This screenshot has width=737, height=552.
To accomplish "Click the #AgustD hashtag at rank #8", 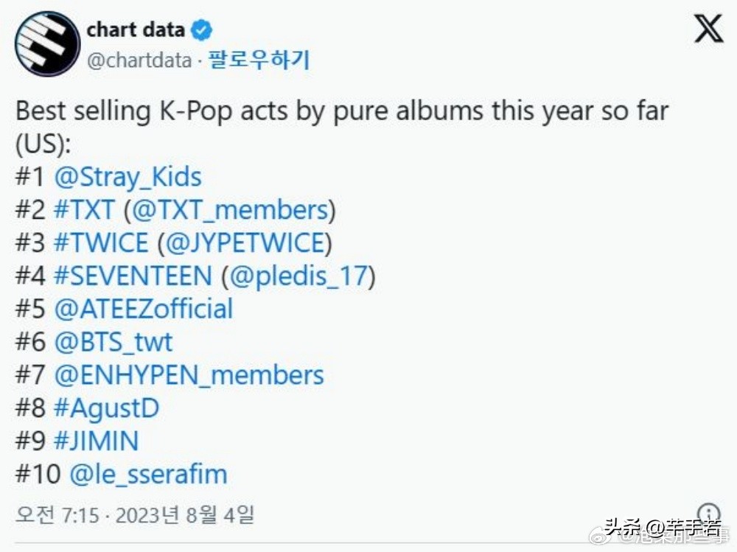I will pos(108,408).
